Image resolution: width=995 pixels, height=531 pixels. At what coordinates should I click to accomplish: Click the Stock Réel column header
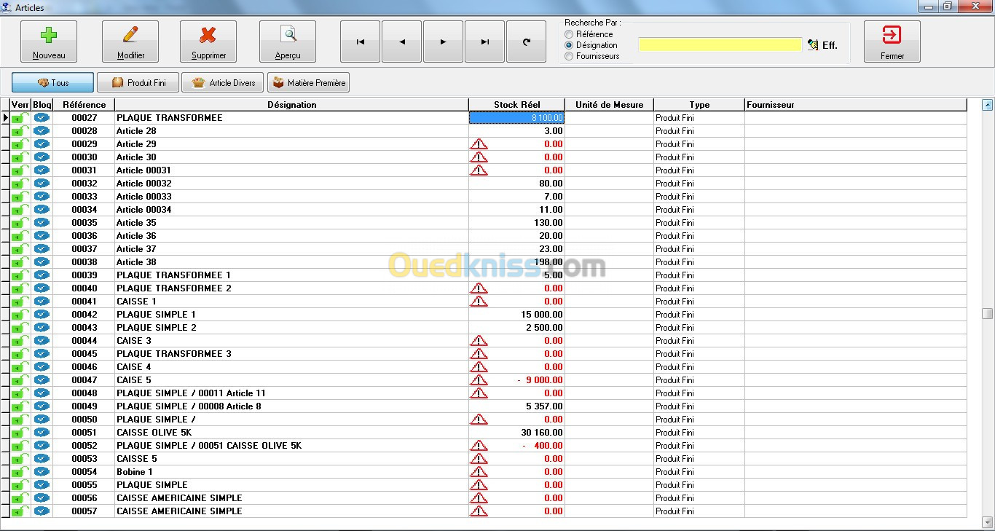click(516, 105)
